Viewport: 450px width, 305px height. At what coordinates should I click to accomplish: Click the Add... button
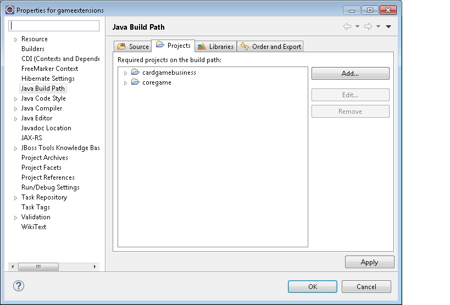pyautogui.click(x=350, y=73)
